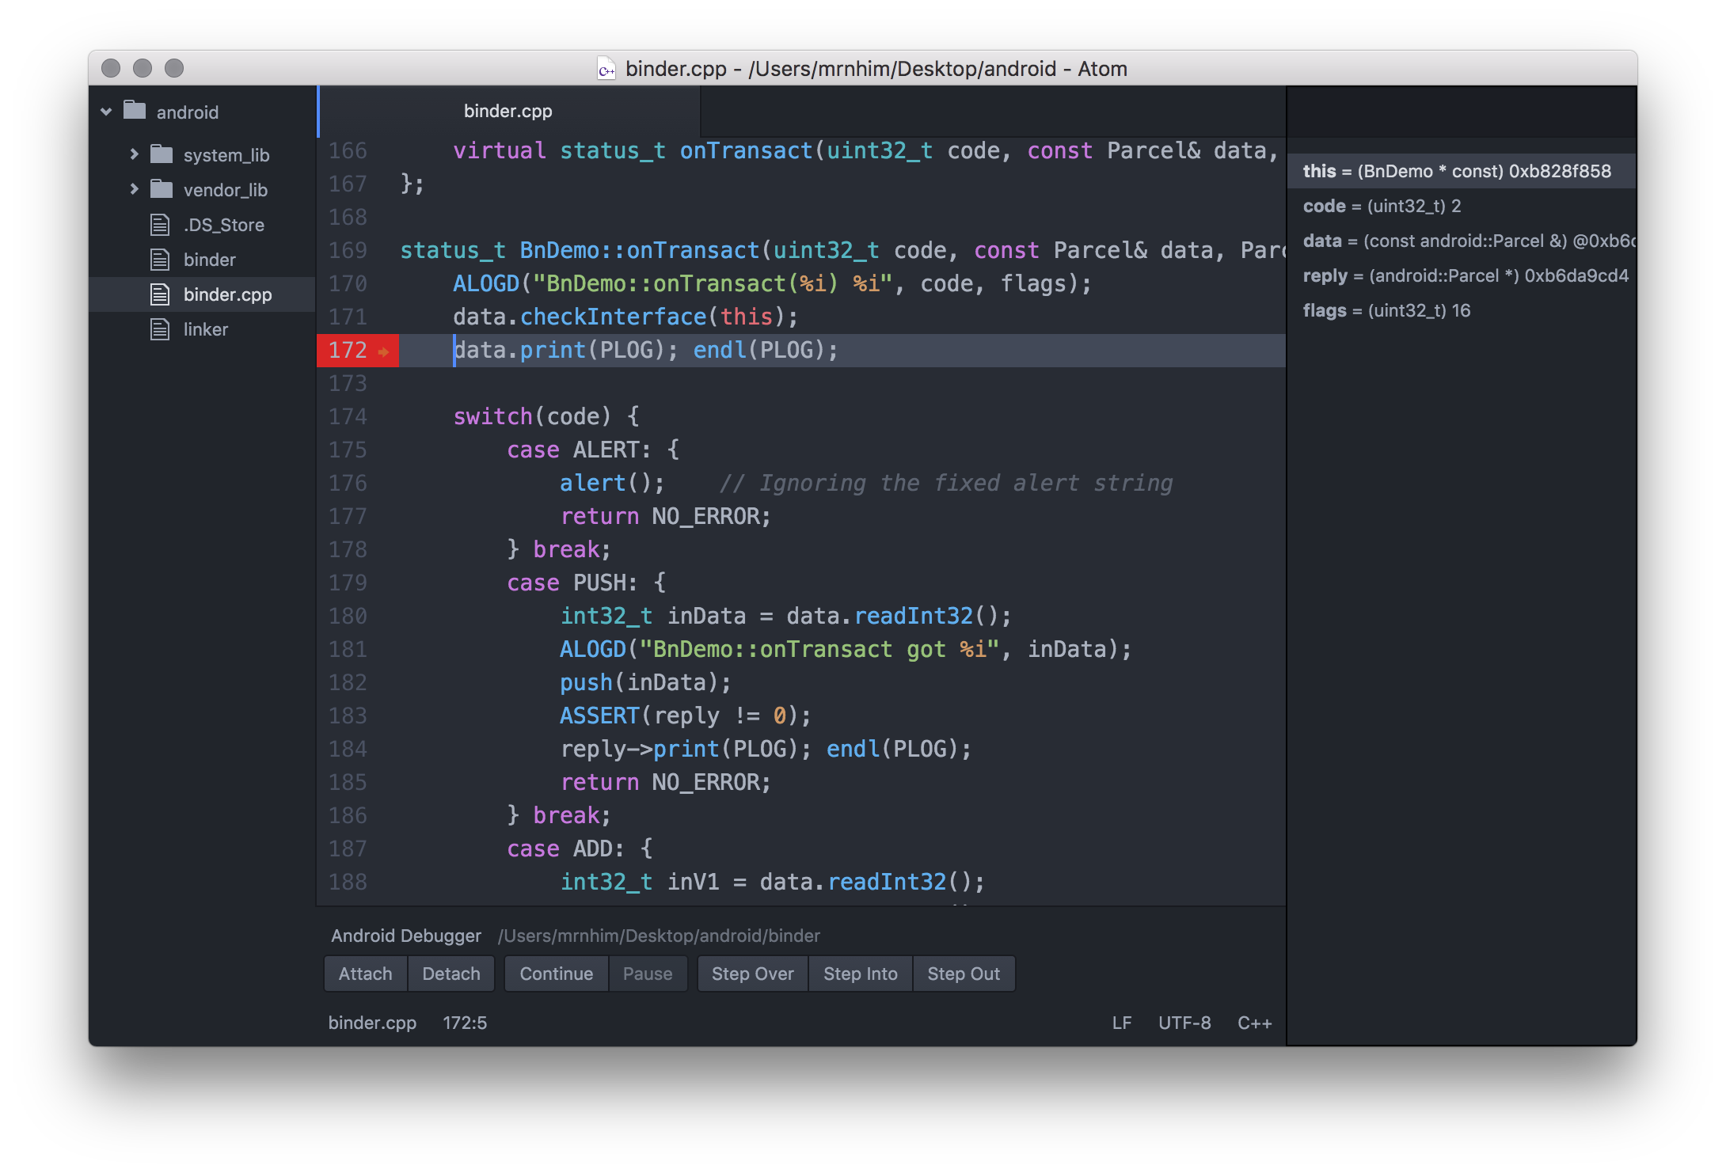Click the linker file icon
The image size is (1726, 1173).
pyautogui.click(x=160, y=329)
